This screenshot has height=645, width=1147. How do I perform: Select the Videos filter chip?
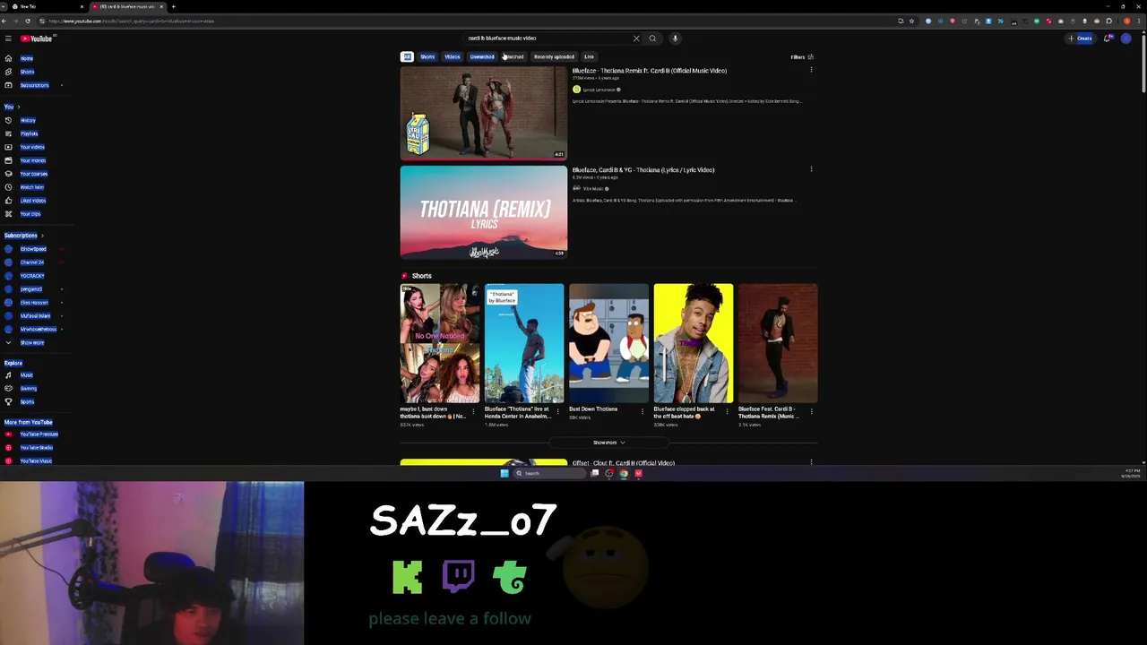(x=453, y=57)
